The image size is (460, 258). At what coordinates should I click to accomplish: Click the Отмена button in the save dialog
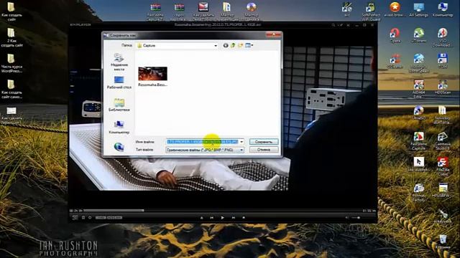point(264,150)
